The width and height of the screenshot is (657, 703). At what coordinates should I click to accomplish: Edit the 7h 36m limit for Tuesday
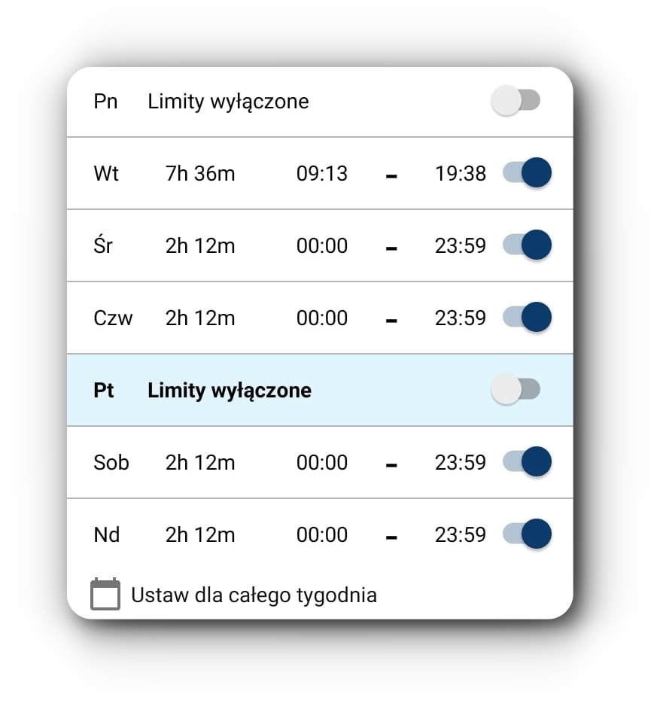(200, 174)
